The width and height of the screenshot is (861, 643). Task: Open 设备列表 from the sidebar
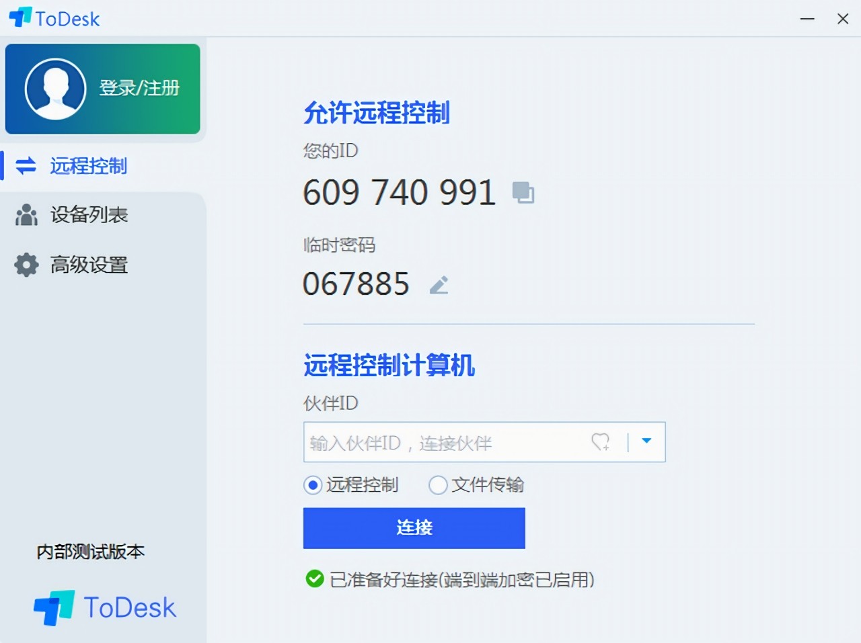point(87,215)
